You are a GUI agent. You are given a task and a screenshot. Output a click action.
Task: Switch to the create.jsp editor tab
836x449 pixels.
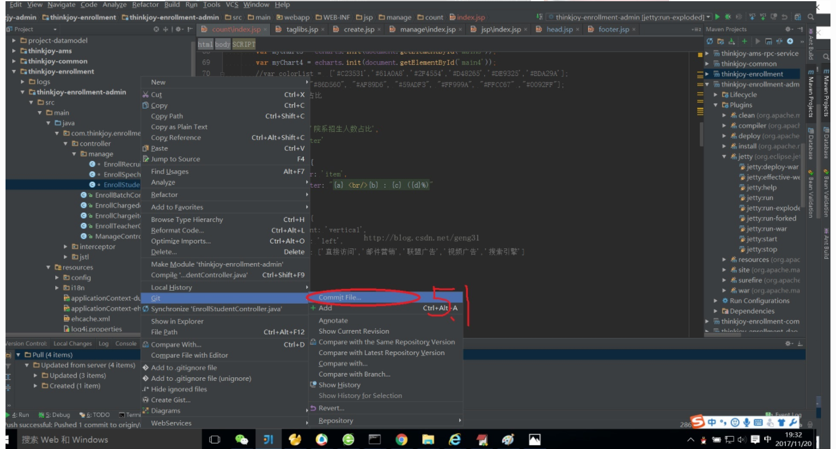coord(359,29)
